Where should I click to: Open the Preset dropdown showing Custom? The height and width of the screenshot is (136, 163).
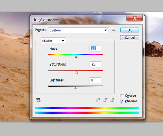point(78,30)
